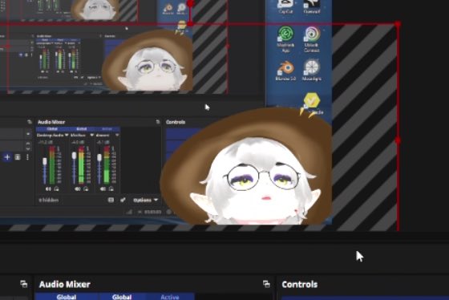This screenshot has width=449, height=300.
Task: Pop out the main Audio Mixer dock
Action: [x=266, y=284]
